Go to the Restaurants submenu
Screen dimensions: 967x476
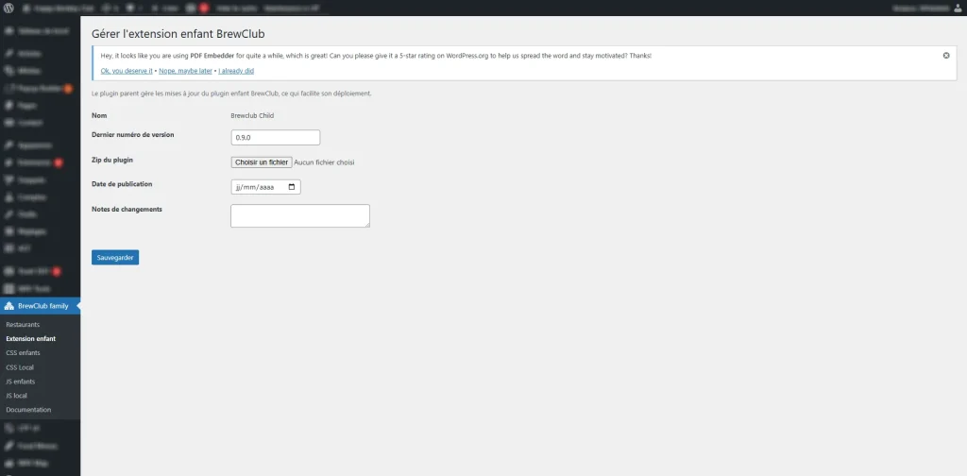(23, 324)
